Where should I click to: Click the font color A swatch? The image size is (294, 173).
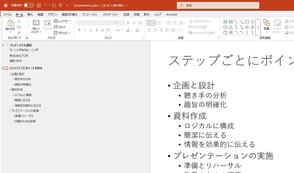point(137,30)
